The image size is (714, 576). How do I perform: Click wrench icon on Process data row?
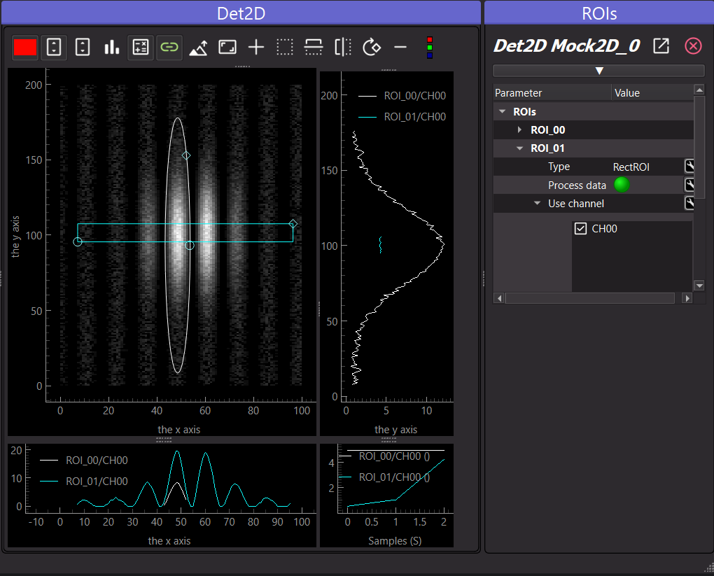[x=689, y=184]
